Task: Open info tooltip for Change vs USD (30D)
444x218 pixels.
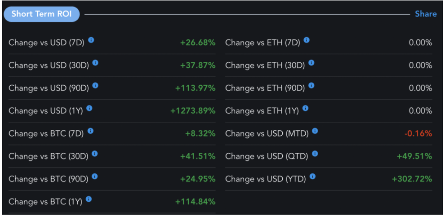Action: tap(95, 63)
